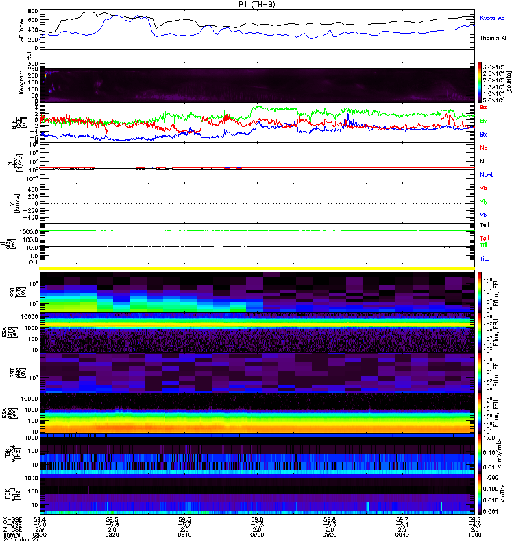Click the 'AE Index' axis label
The height and width of the screenshot is (549, 514).
click(21, 30)
